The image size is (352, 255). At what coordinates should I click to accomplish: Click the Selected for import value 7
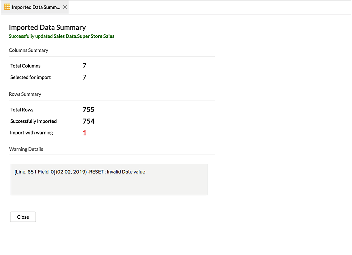[x=85, y=77]
